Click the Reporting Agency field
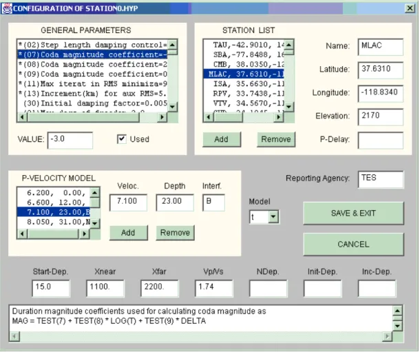The height and width of the screenshot is (352, 420). 380,179
